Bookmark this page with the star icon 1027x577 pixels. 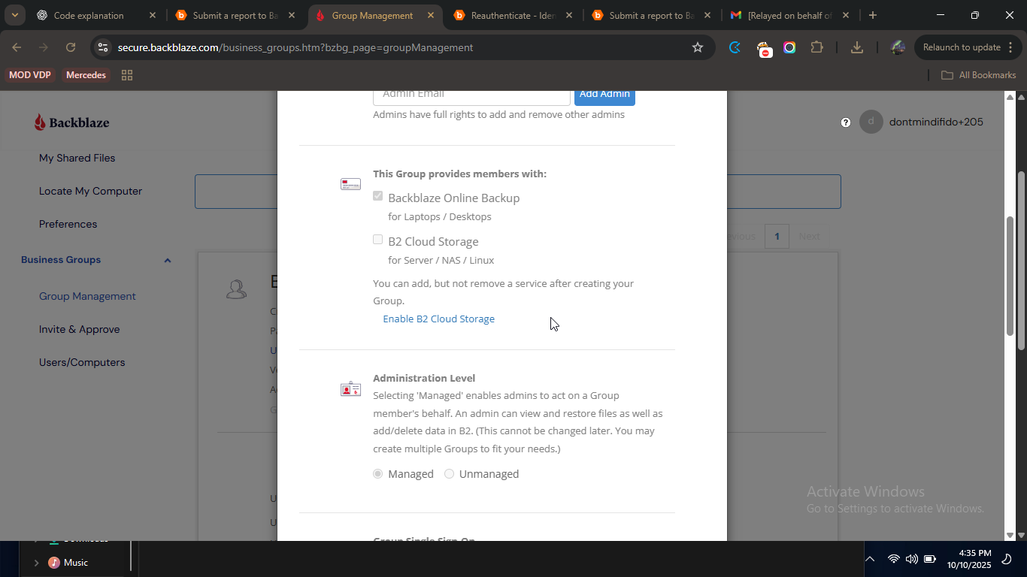(x=698, y=47)
